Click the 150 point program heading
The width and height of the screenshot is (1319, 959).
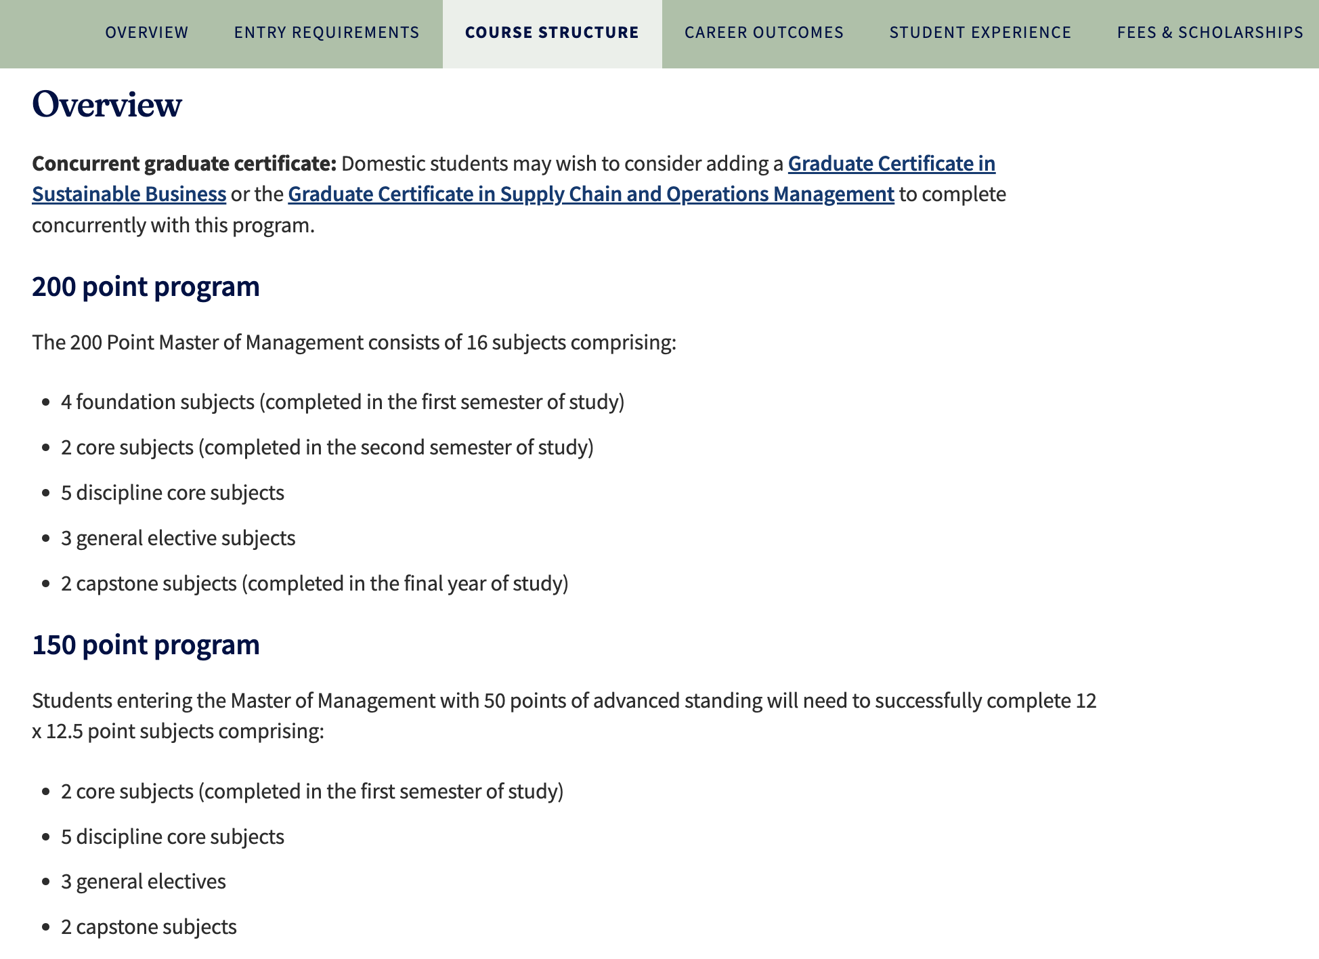tap(146, 645)
